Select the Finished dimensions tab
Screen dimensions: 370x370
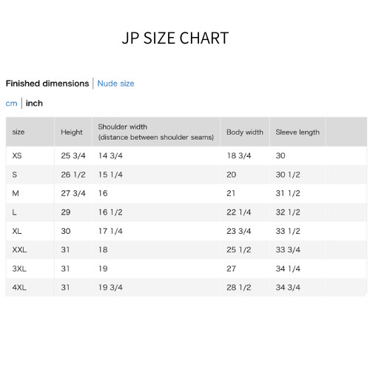pyautogui.click(x=47, y=84)
